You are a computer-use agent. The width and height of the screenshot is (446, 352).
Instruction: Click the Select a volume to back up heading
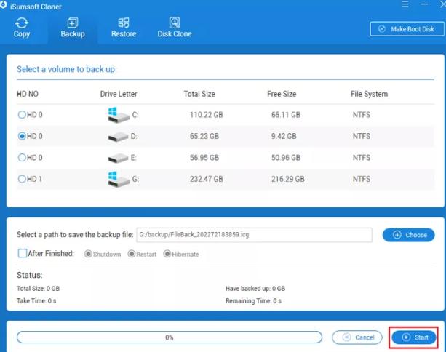(67, 69)
